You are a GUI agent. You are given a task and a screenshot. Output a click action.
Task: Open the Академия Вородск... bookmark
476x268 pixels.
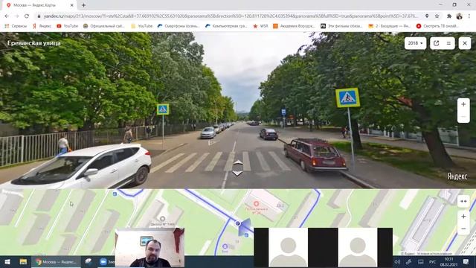[x=294, y=26]
